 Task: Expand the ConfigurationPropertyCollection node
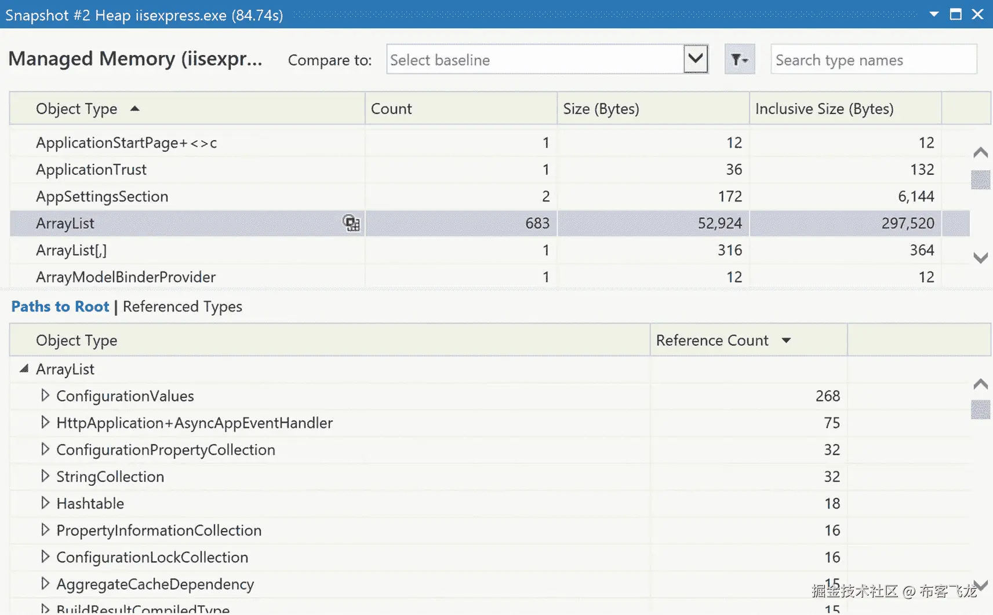click(x=45, y=449)
